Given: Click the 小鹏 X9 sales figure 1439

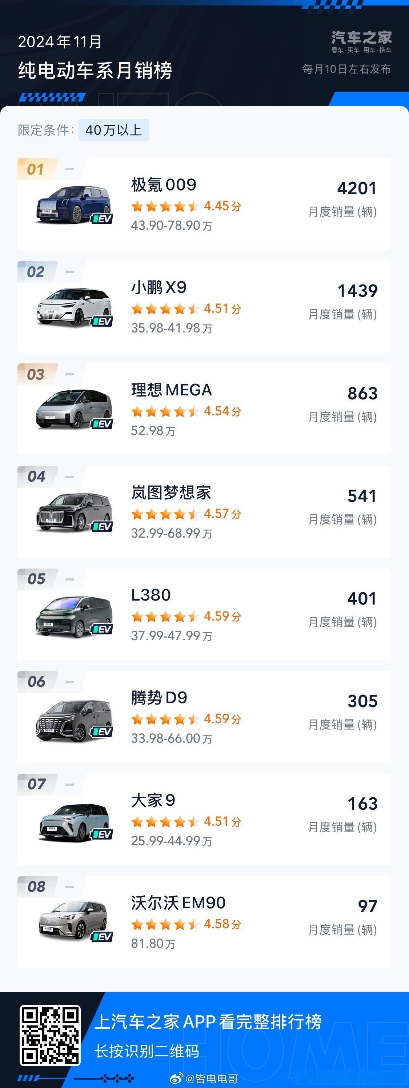Looking at the screenshot, I should point(357,291).
